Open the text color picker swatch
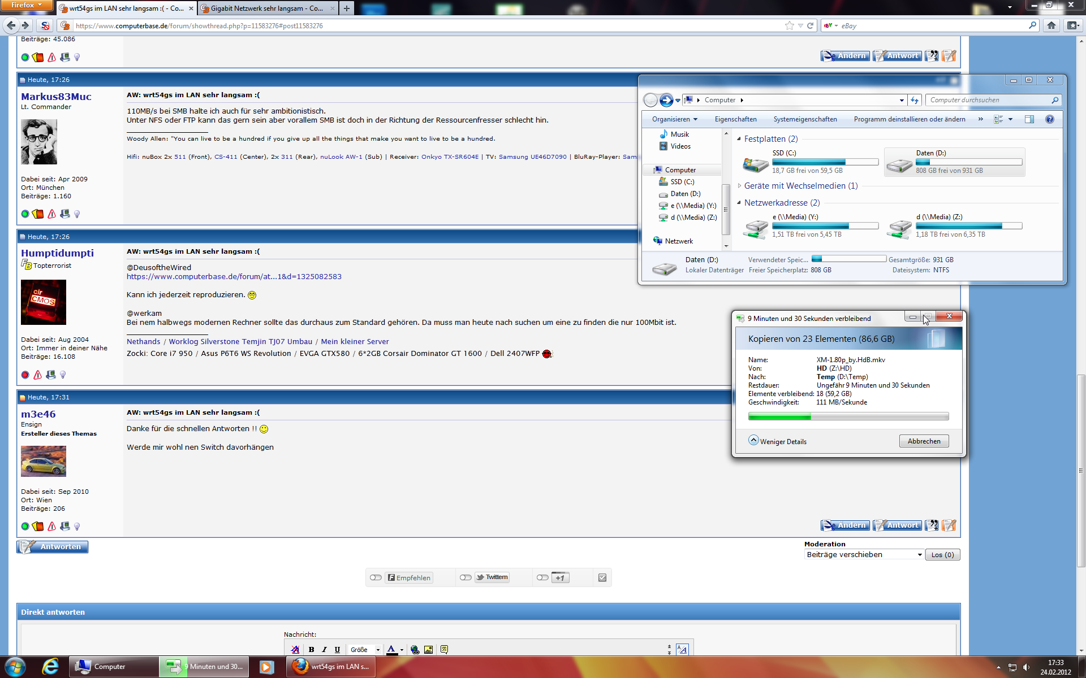This screenshot has height=678, width=1086. (391, 650)
